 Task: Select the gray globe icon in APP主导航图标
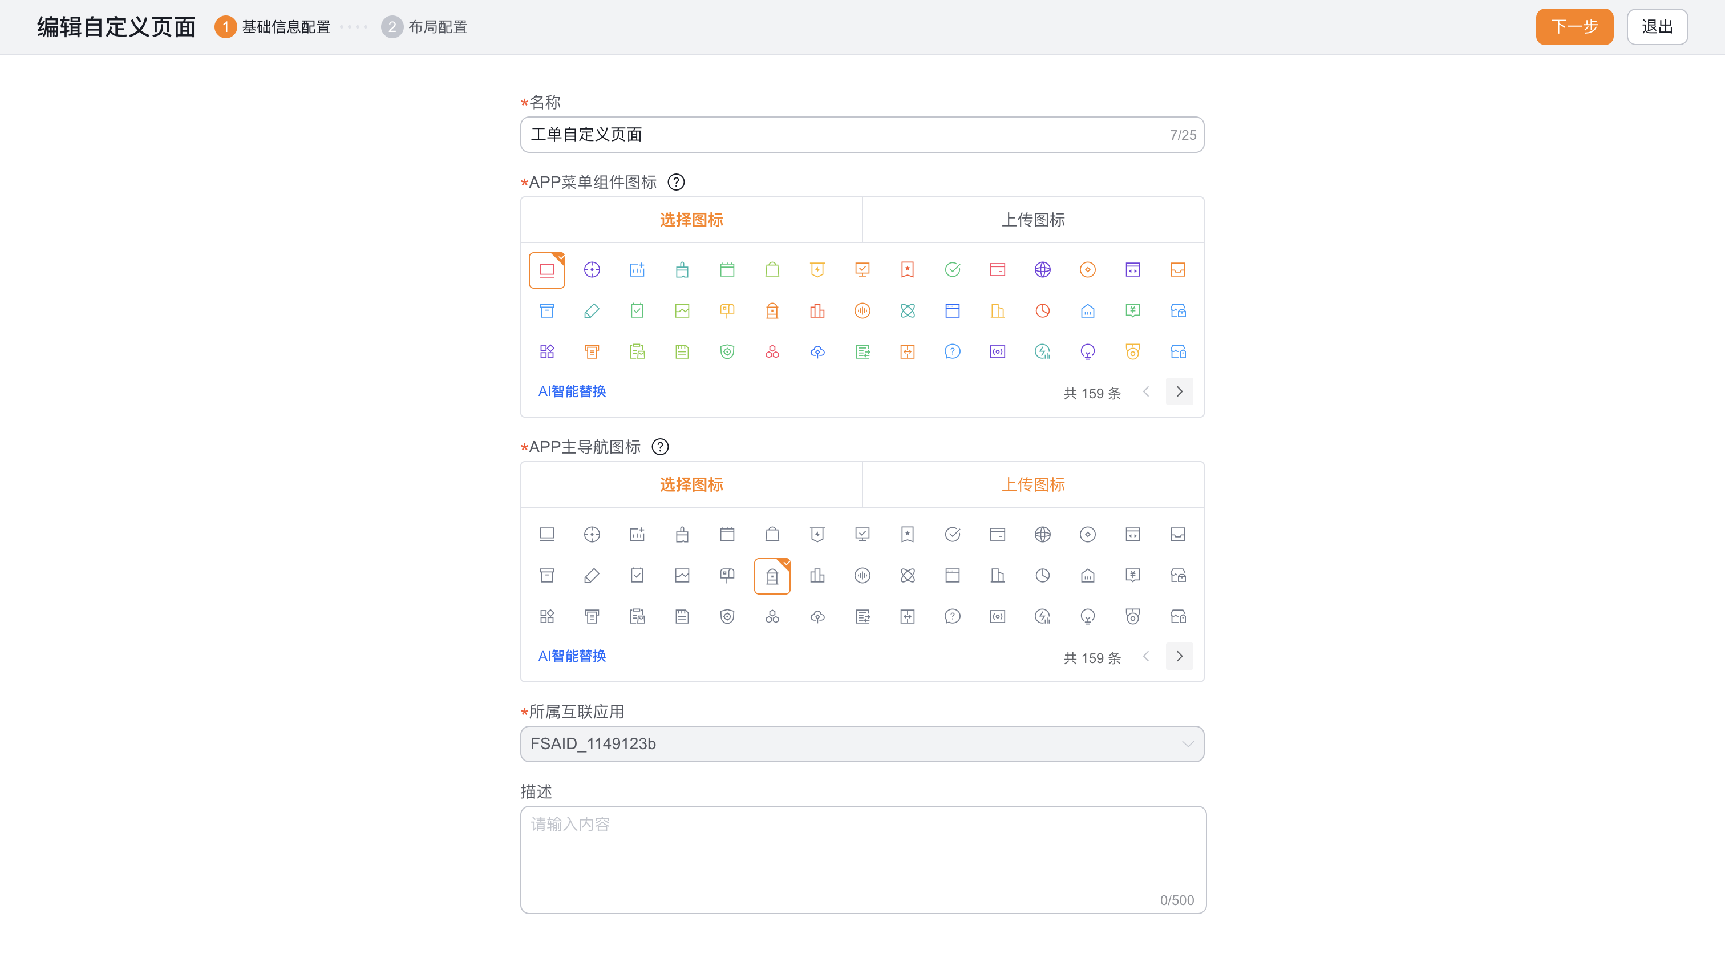click(x=1042, y=535)
